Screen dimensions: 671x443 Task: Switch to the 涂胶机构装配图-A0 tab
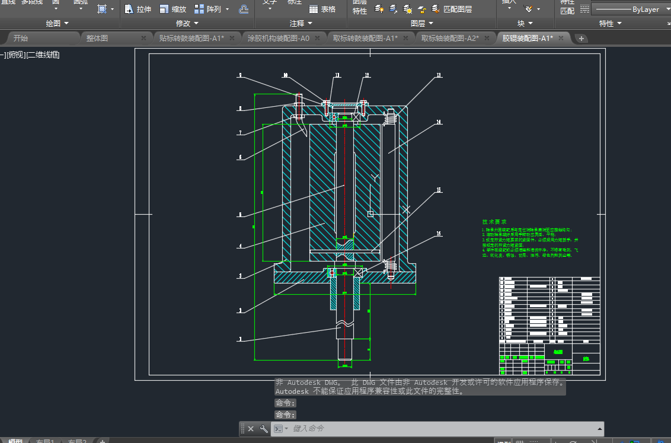[278, 38]
